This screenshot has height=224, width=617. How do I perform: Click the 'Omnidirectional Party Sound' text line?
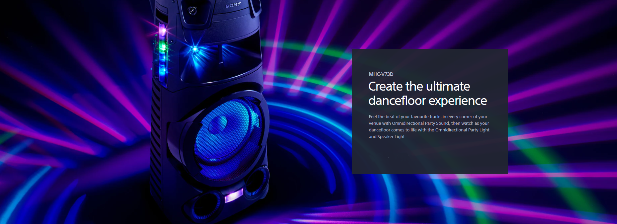click(x=428, y=123)
